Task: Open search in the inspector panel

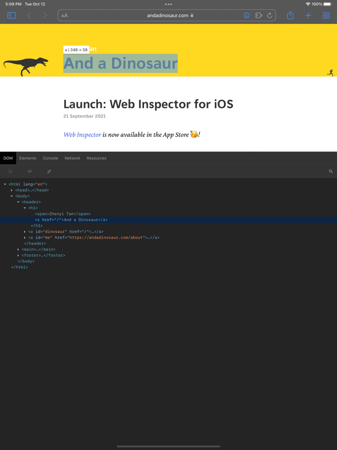Action: pyautogui.click(x=331, y=172)
